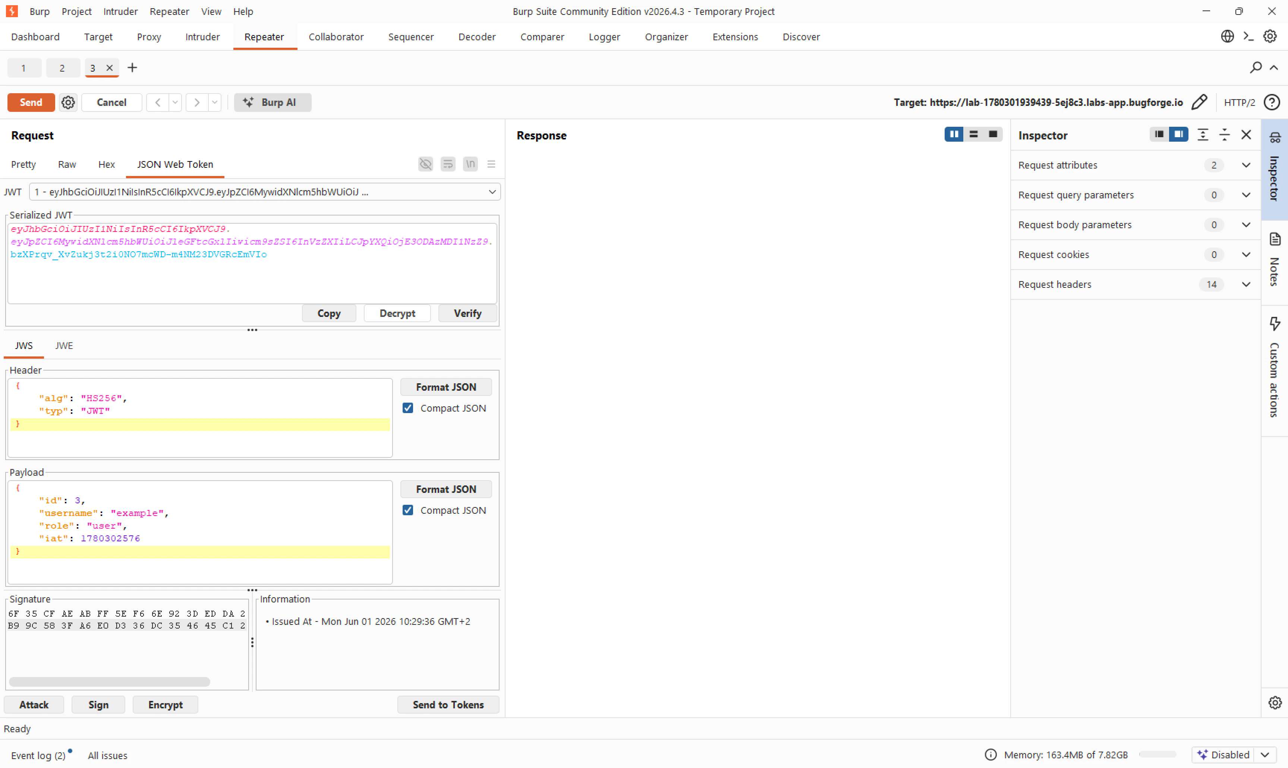Set response layout to top-bottom split view
1288x768 pixels.
(973, 135)
